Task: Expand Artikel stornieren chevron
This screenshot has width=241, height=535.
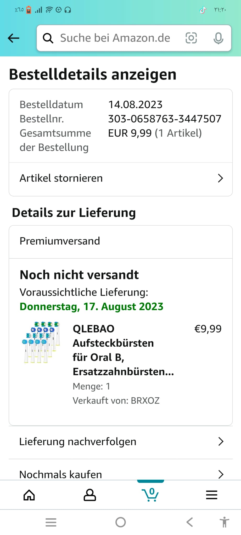Action: [221, 178]
